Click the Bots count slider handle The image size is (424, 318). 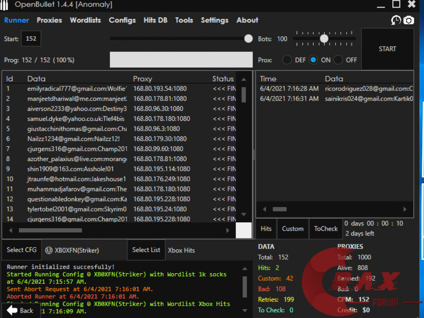(x=324, y=38)
